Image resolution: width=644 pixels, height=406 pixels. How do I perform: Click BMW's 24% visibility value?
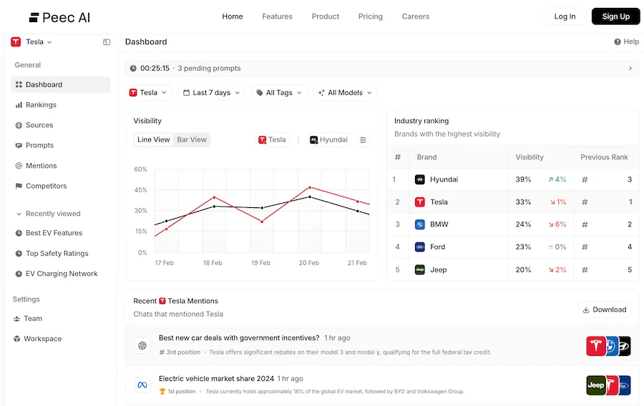pyautogui.click(x=523, y=224)
